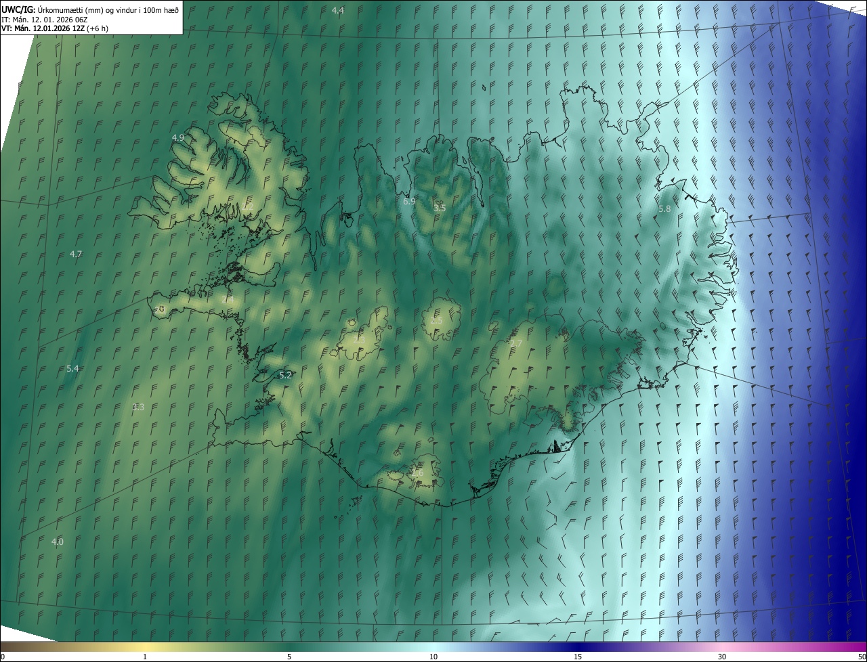Screen dimensions: 867x662
Task: Click the 5.2 value label on the map
Action: (x=285, y=375)
